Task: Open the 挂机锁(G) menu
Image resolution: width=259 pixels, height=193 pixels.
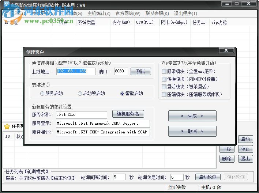Action: [71, 14]
